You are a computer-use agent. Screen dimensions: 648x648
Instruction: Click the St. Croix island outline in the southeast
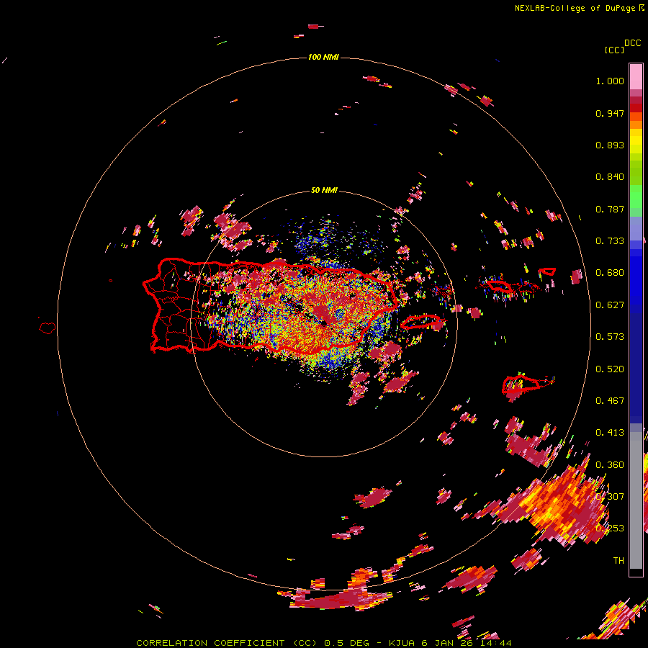[521, 384]
